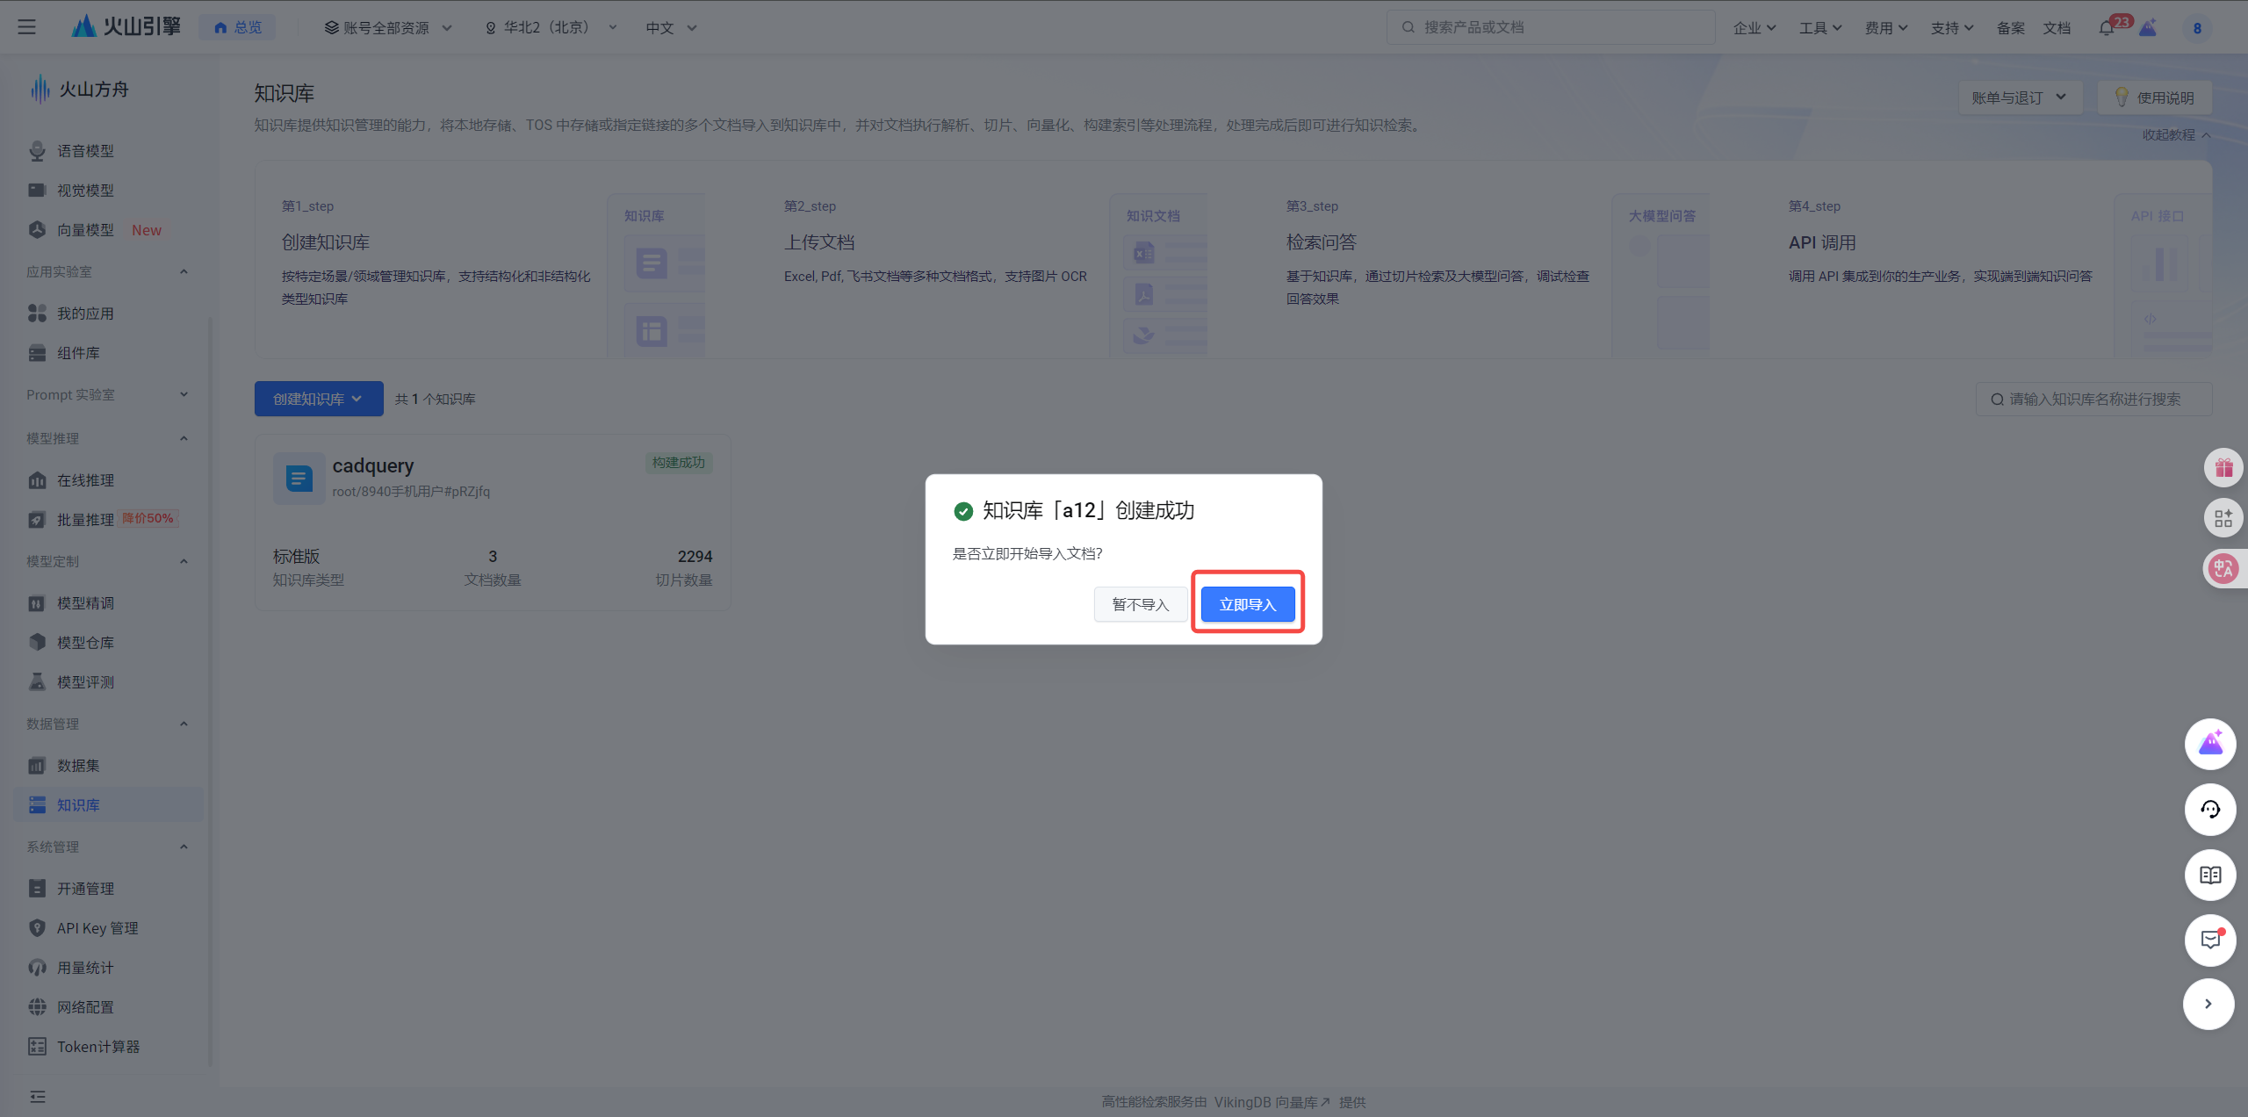The height and width of the screenshot is (1117, 2248).
Task: Click the 创建知识库 dropdown button
Action: pyautogui.click(x=319, y=399)
